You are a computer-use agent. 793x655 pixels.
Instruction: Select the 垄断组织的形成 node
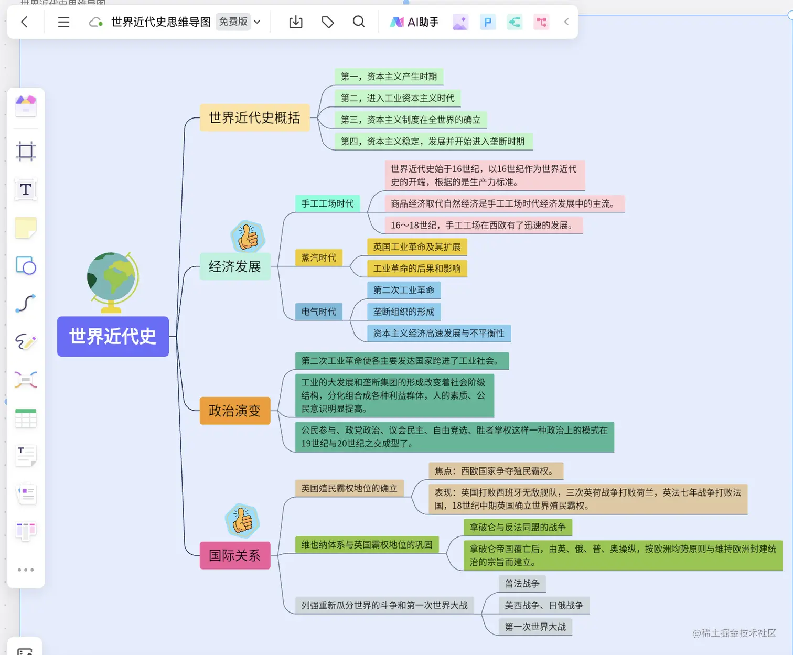404,312
